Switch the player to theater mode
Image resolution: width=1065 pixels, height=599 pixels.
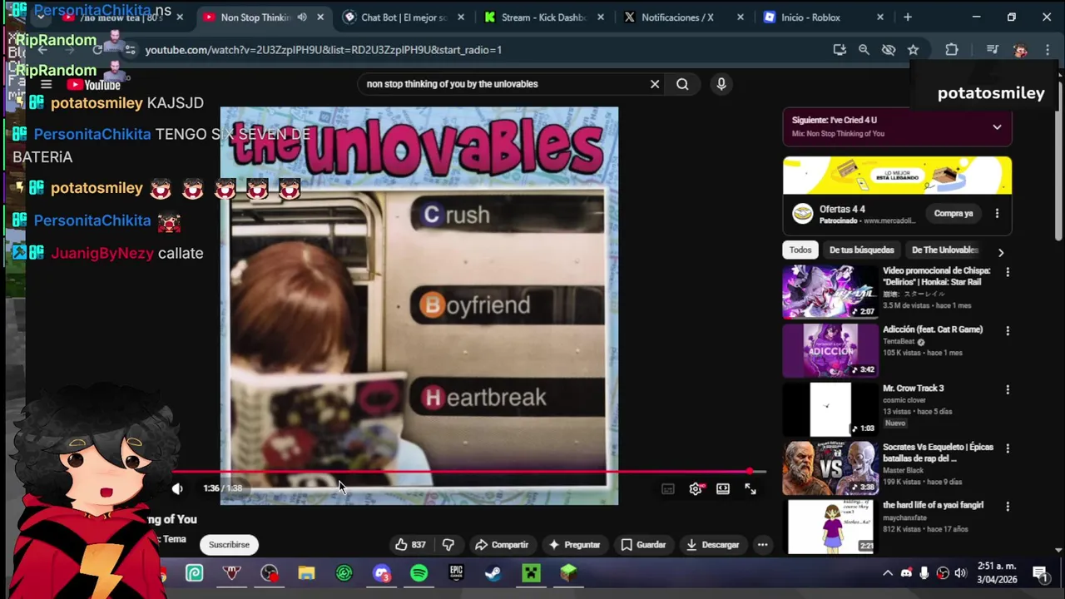723,489
